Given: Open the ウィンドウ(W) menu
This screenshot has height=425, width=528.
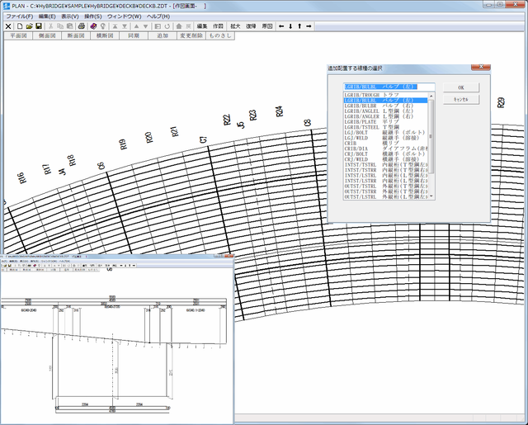Looking at the screenshot, I should click(x=124, y=16).
